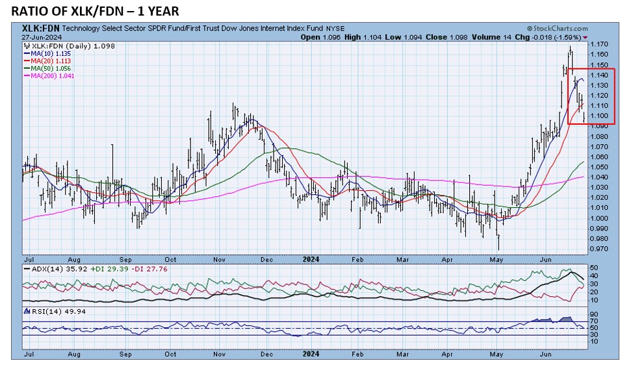Image resolution: width=620 pixels, height=365 pixels.
Task: Click the 1.000 price axis label
Action: point(600,218)
